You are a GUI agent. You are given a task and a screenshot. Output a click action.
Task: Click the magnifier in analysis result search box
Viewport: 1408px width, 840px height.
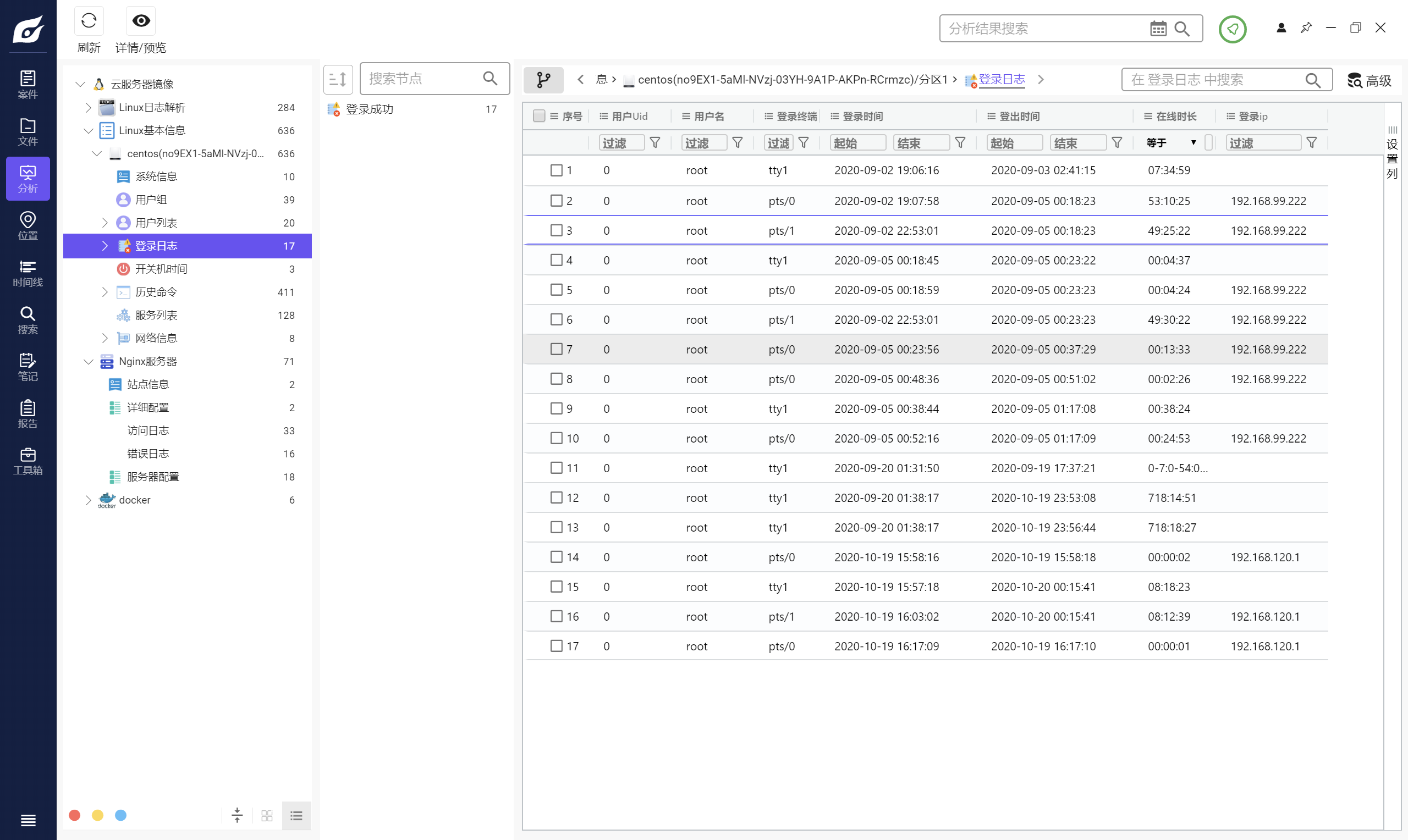pos(1182,28)
